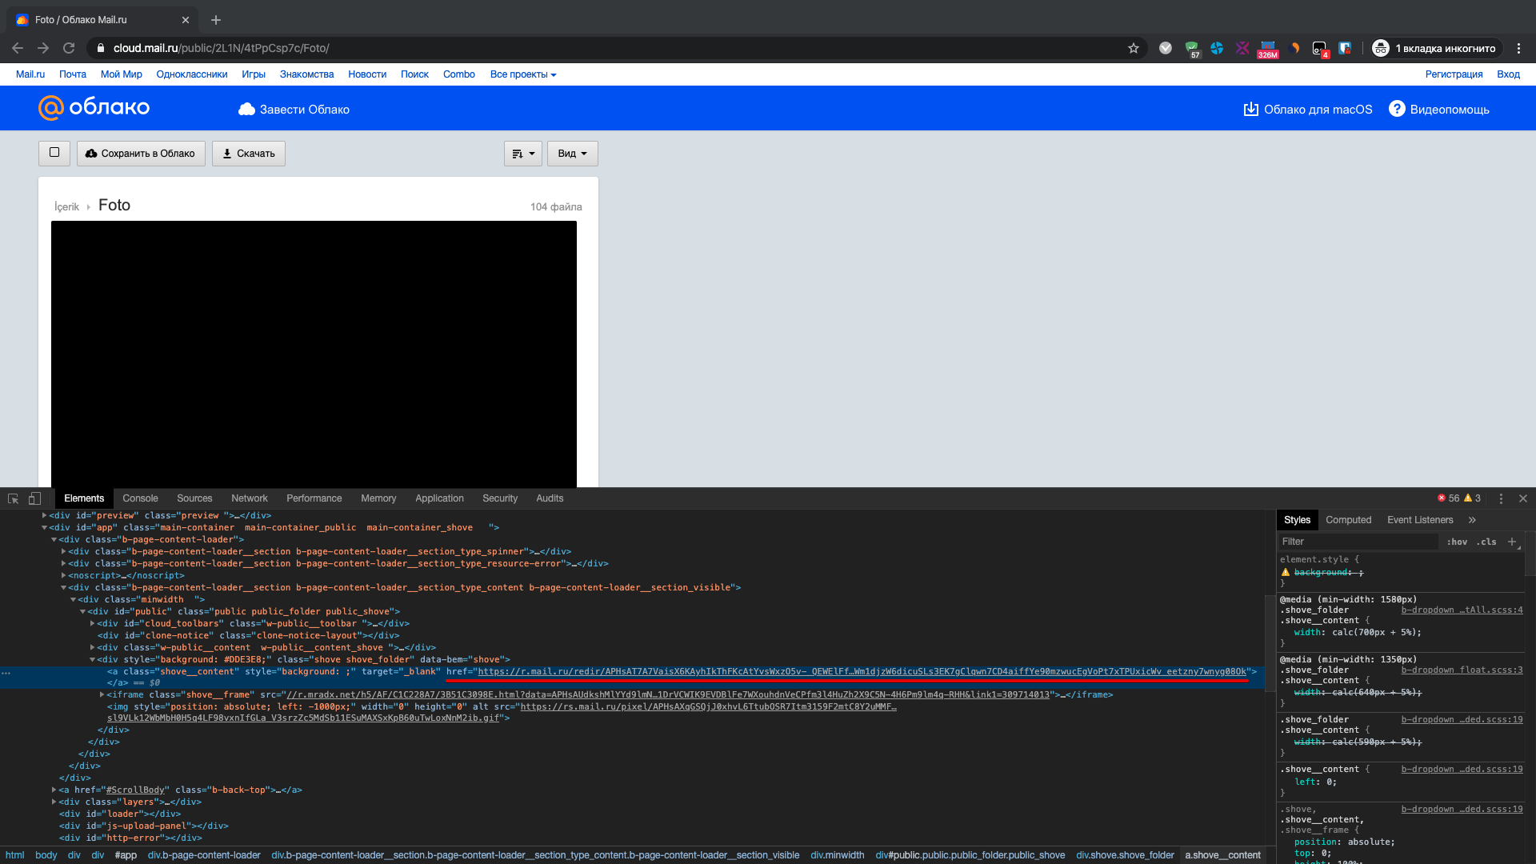1536x864 pixels.
Task: Expand the iframe shove__frame node in Elements
Action: (101, 694)
